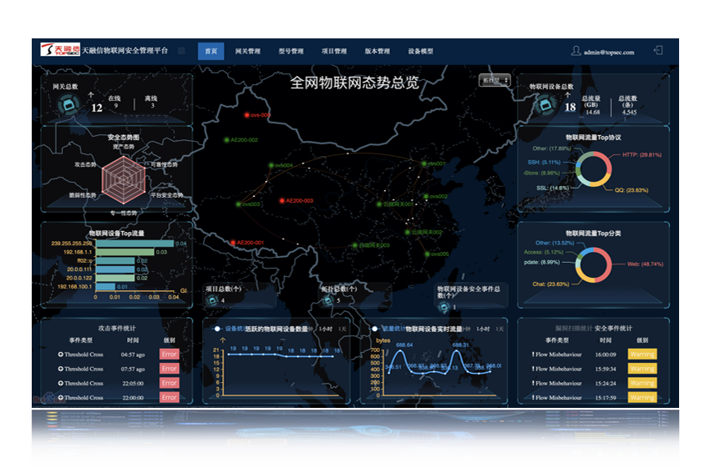Click the alert icon of Flow Misbehaviour 15:59:34
Viewport: 710px width, 473px height.
point(533,369)
